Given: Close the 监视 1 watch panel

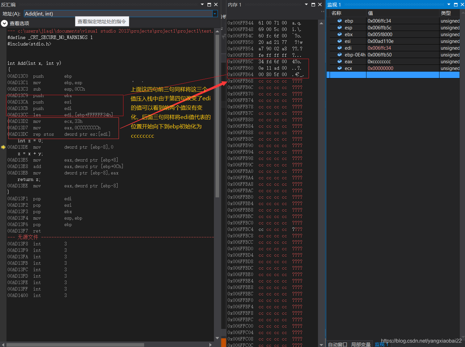Looking at the screenshot, I should [462, 5].
